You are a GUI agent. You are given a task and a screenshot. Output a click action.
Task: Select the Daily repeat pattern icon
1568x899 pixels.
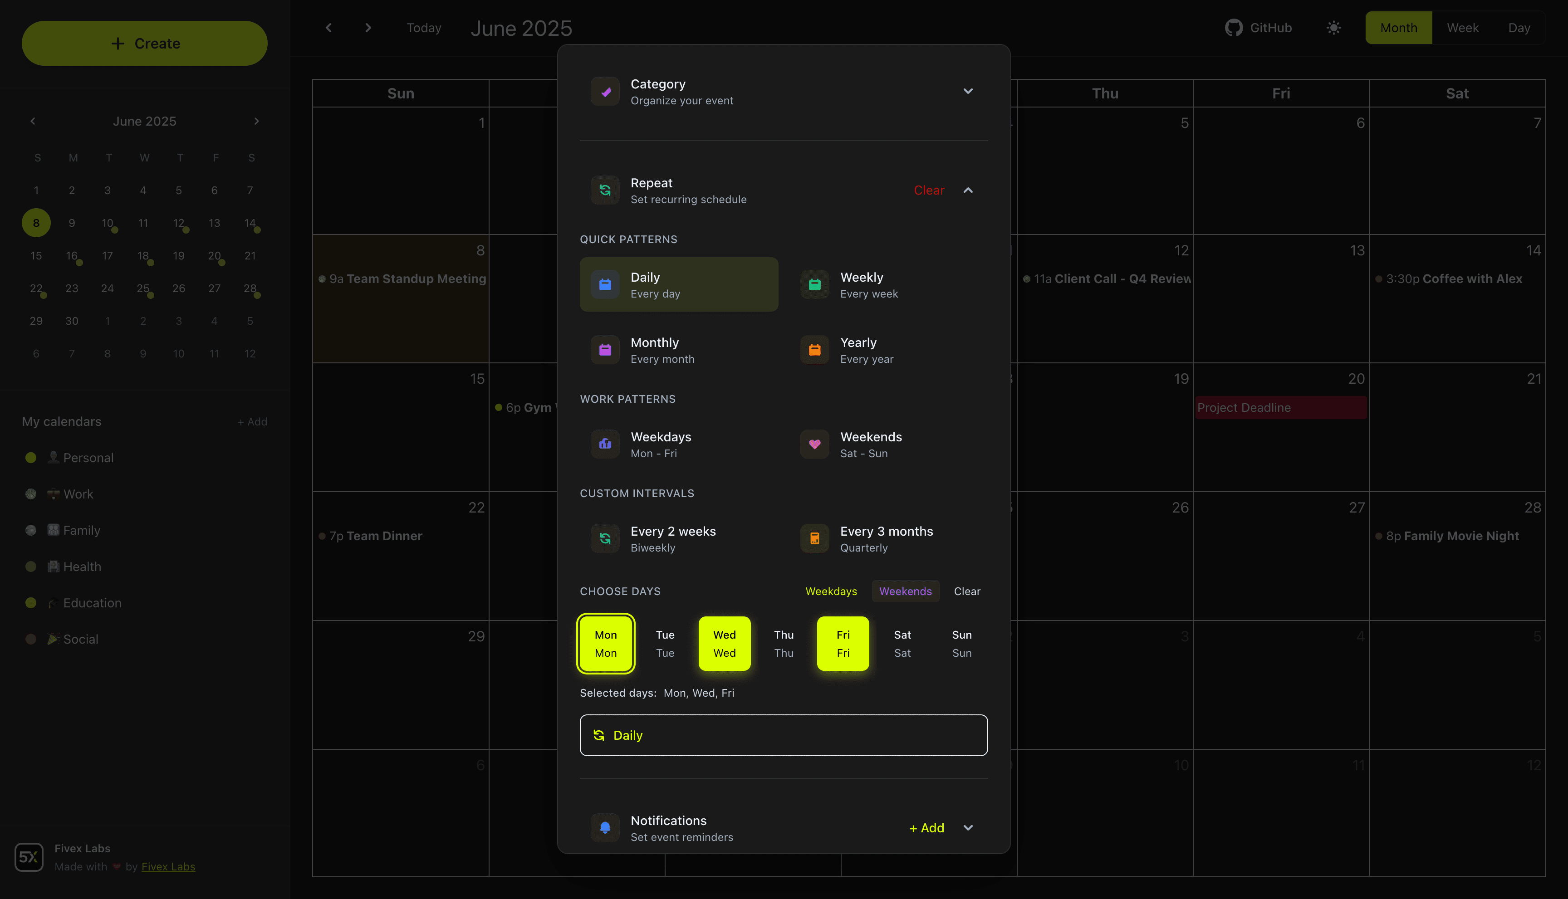[x=605, y=284]
